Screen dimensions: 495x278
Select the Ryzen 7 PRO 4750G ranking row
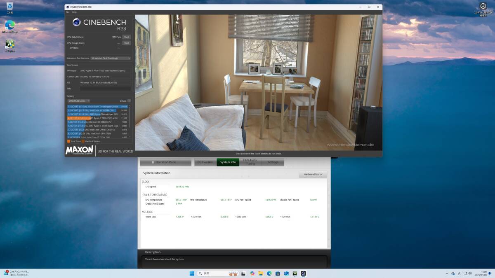(97, 118)
